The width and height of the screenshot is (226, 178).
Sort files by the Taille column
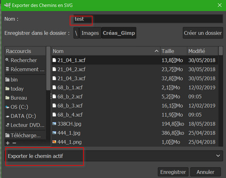pos(174,51)
